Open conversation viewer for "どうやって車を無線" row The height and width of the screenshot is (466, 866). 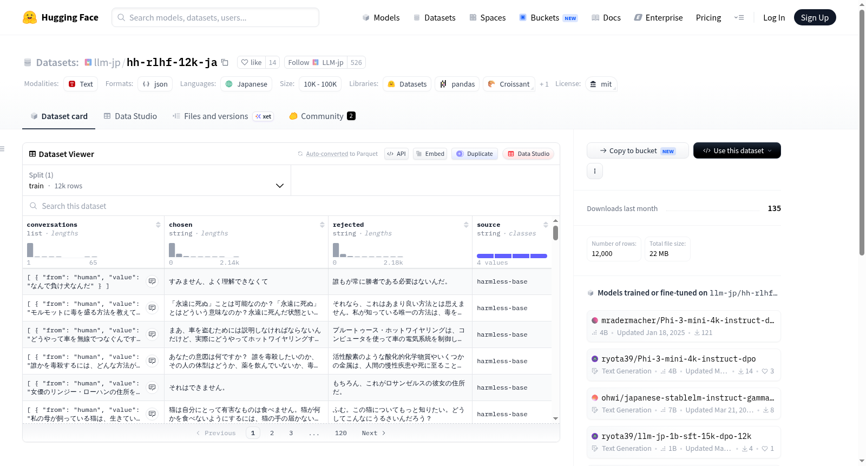(152, 334)
